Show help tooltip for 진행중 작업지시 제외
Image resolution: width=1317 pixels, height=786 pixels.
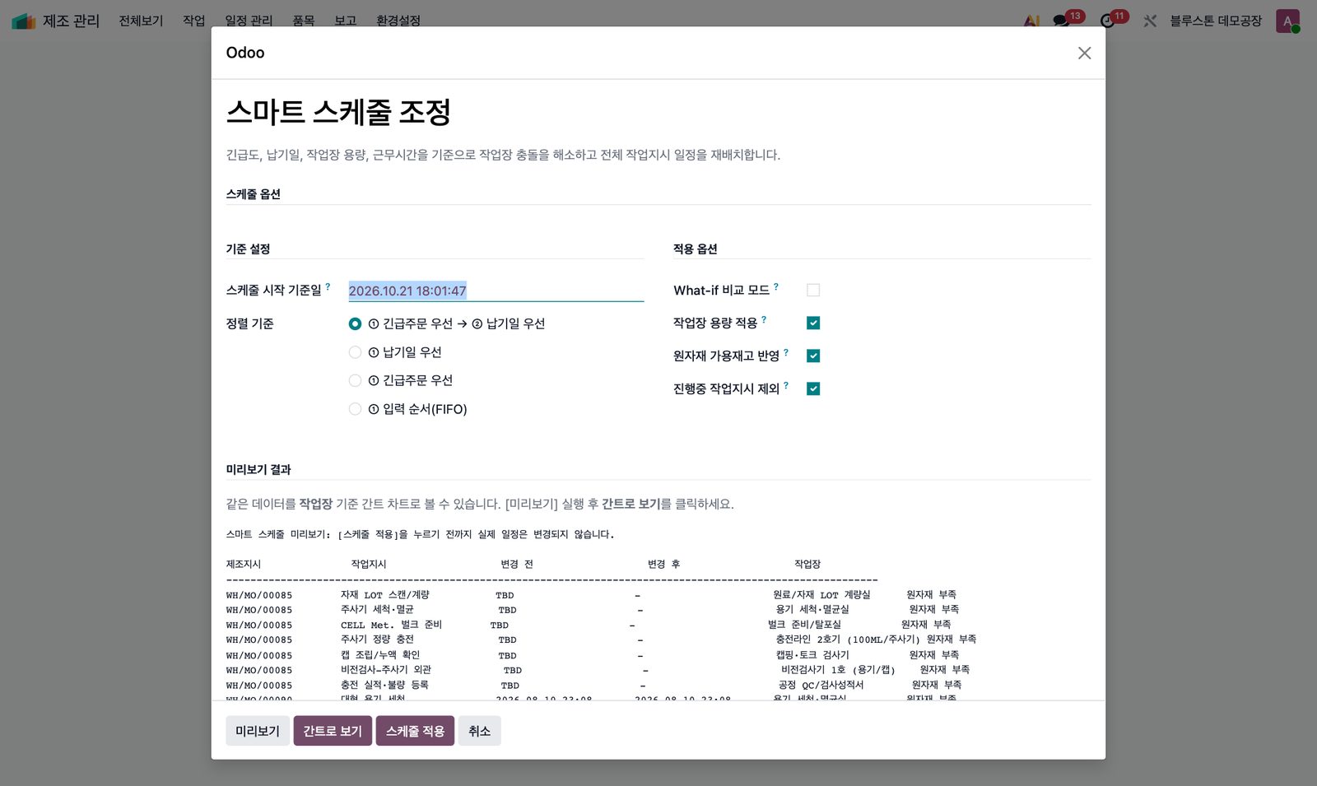[x=786, y=385]
